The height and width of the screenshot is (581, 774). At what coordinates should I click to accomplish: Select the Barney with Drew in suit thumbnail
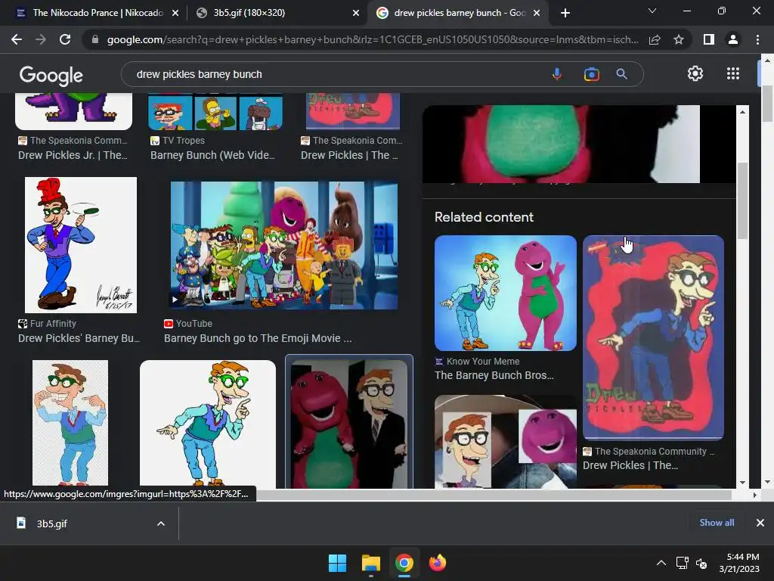point(349,424)
